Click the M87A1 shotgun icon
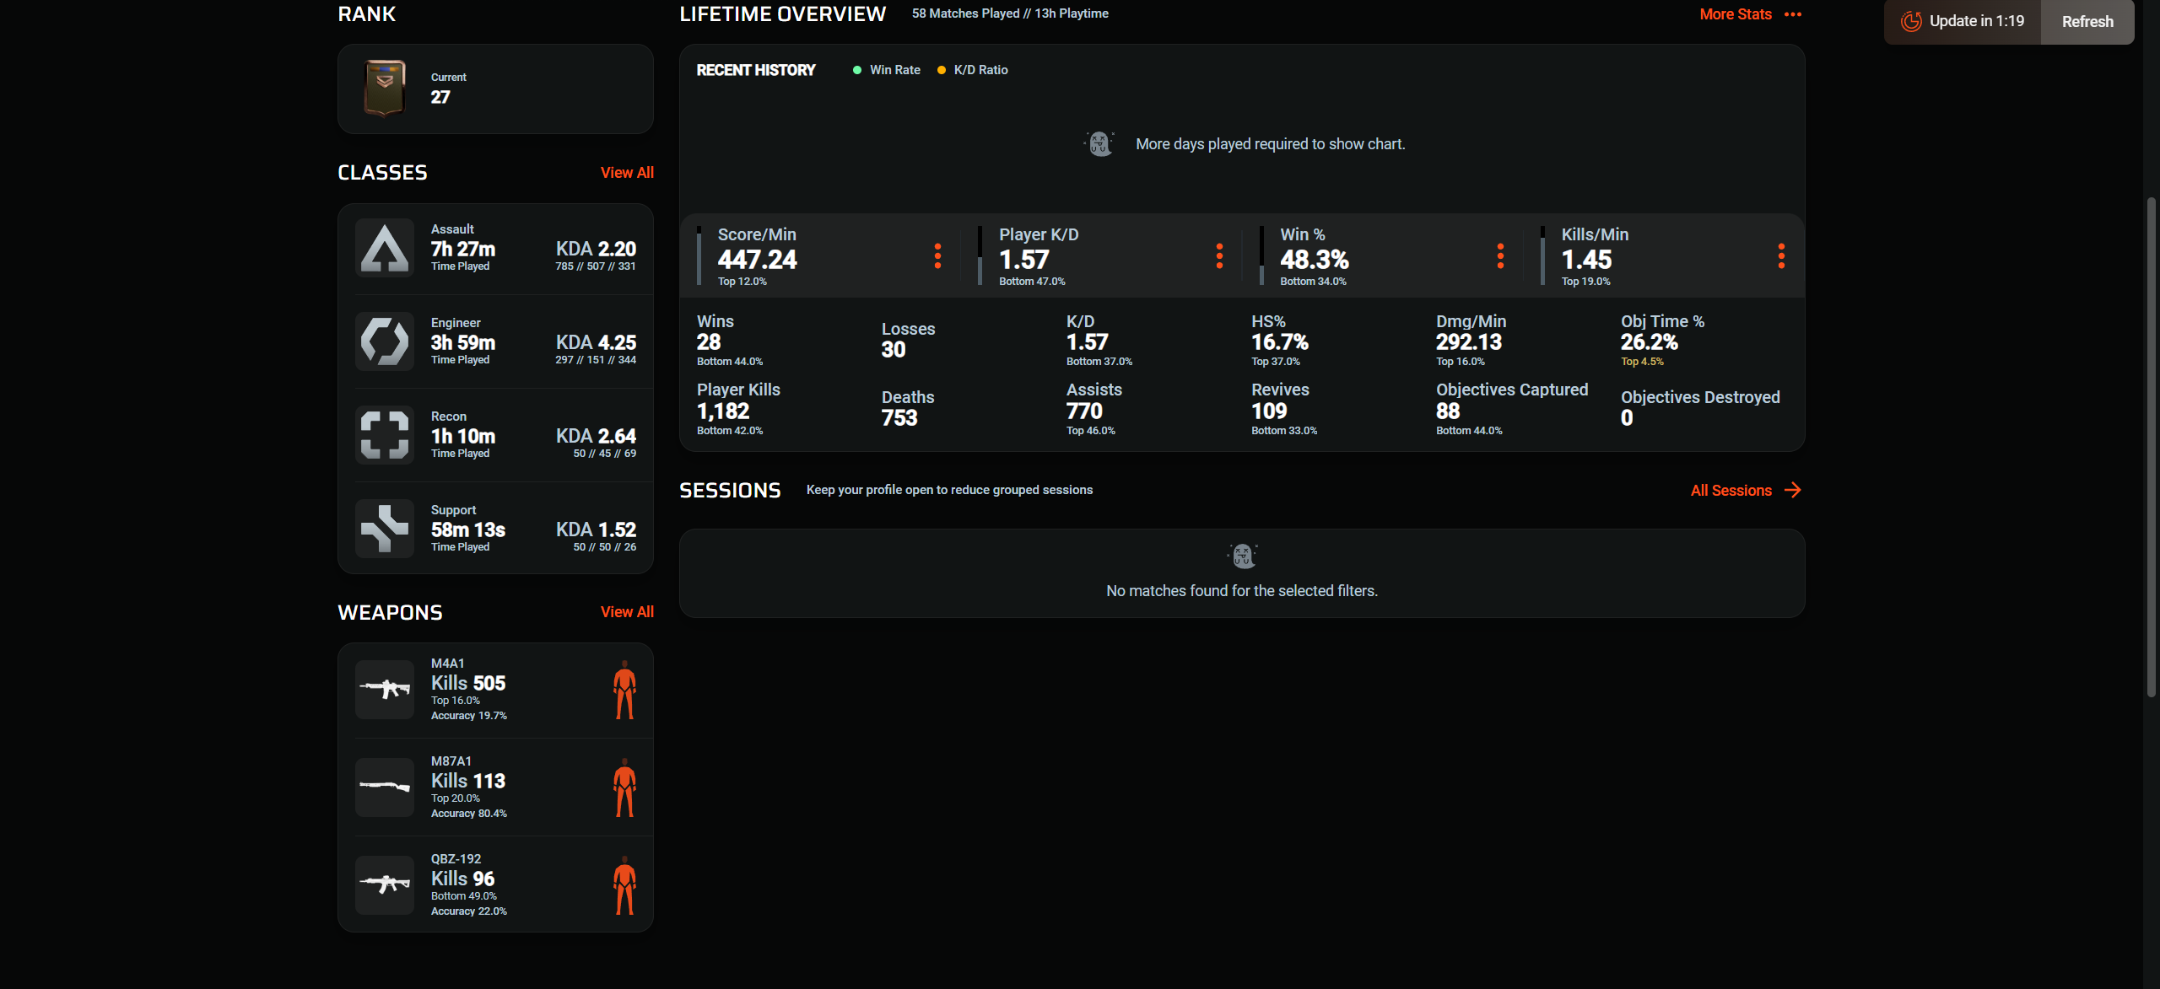The width and height of the screenshot is (2160, 989). pyautogui.click(x=384, y=787)
